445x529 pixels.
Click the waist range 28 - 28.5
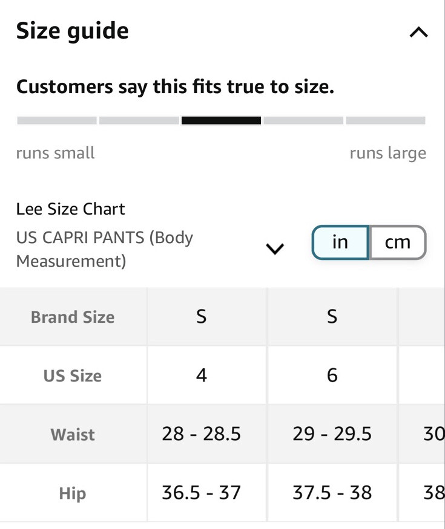[x=201, y=433]
